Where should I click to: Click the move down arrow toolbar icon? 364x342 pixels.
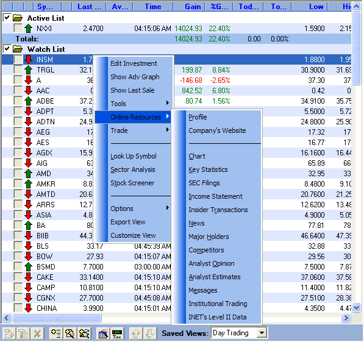click(150, 334)
